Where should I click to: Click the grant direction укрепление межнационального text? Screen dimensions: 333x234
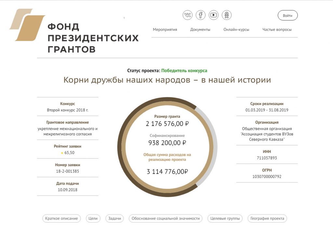[68, 131]
